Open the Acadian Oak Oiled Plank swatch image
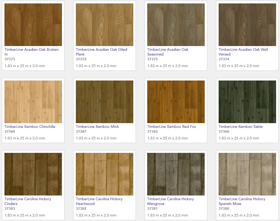 pyautogui.click(x=105, y=25)
